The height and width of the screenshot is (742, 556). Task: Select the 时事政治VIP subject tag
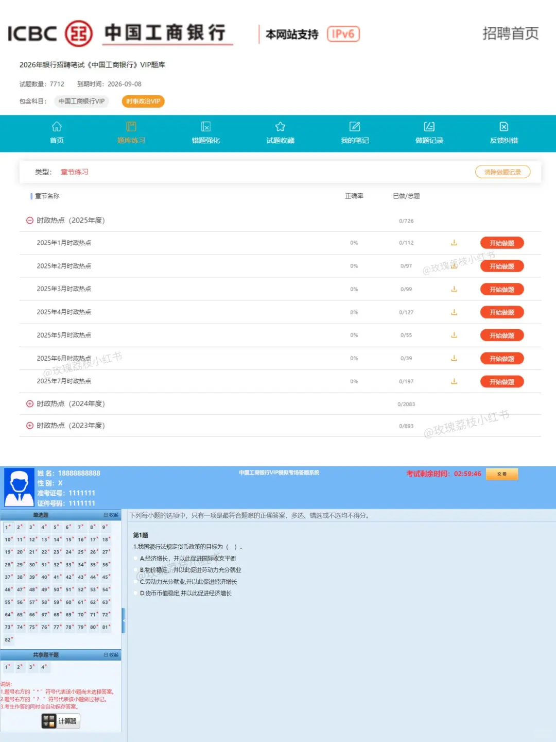pos(143,102)
